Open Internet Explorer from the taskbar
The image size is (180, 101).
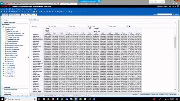click(x=76, y=99)
